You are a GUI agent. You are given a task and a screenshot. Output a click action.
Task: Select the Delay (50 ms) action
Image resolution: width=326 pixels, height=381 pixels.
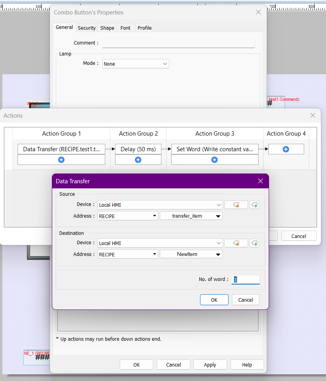click(x=138, y=149)
